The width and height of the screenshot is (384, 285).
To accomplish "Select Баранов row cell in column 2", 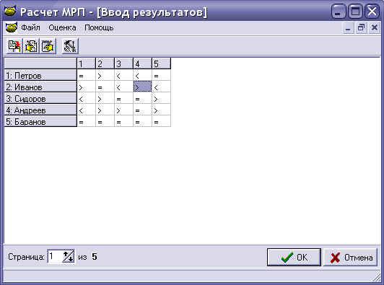I will 105,121.
